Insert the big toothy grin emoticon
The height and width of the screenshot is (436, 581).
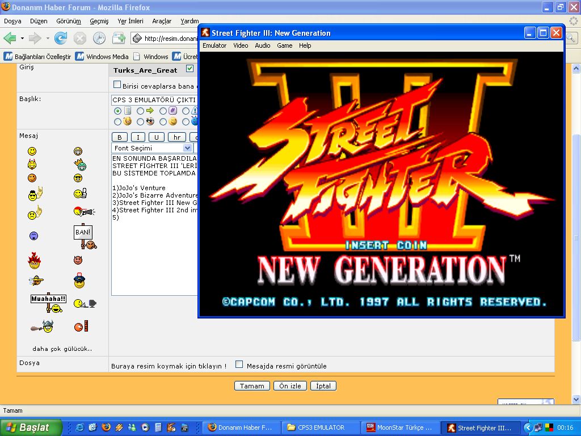click(x=78, y=151)
